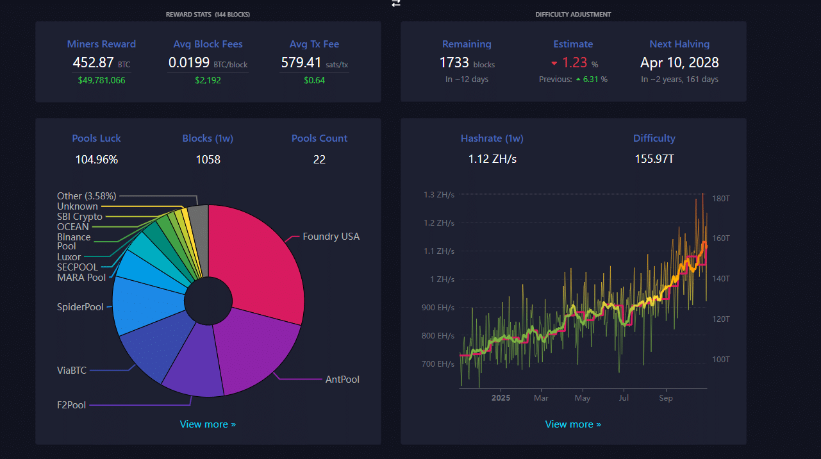Click the Blocks (1w) heading
This screenshot has height=459, width=821.
tap(208, 138)
